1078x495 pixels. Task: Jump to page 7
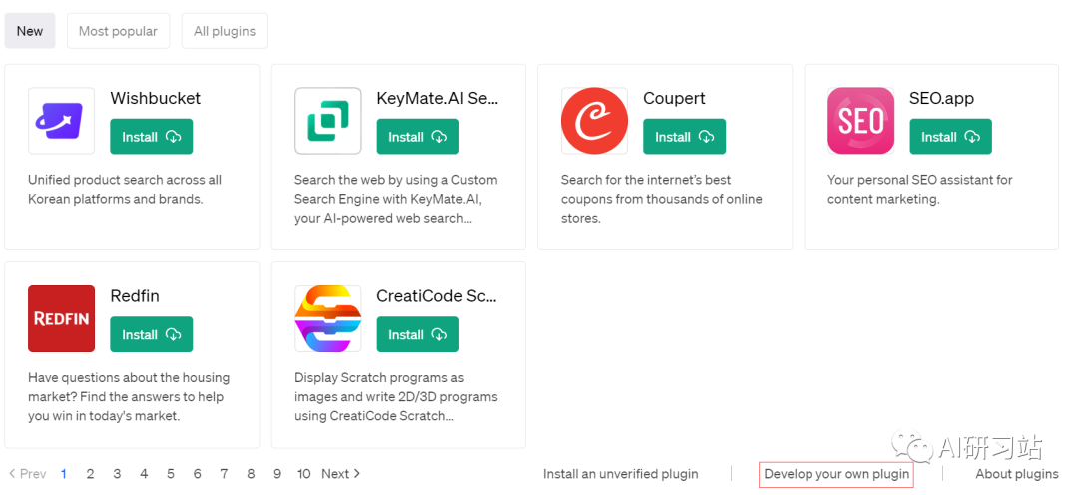pos(225,474)
